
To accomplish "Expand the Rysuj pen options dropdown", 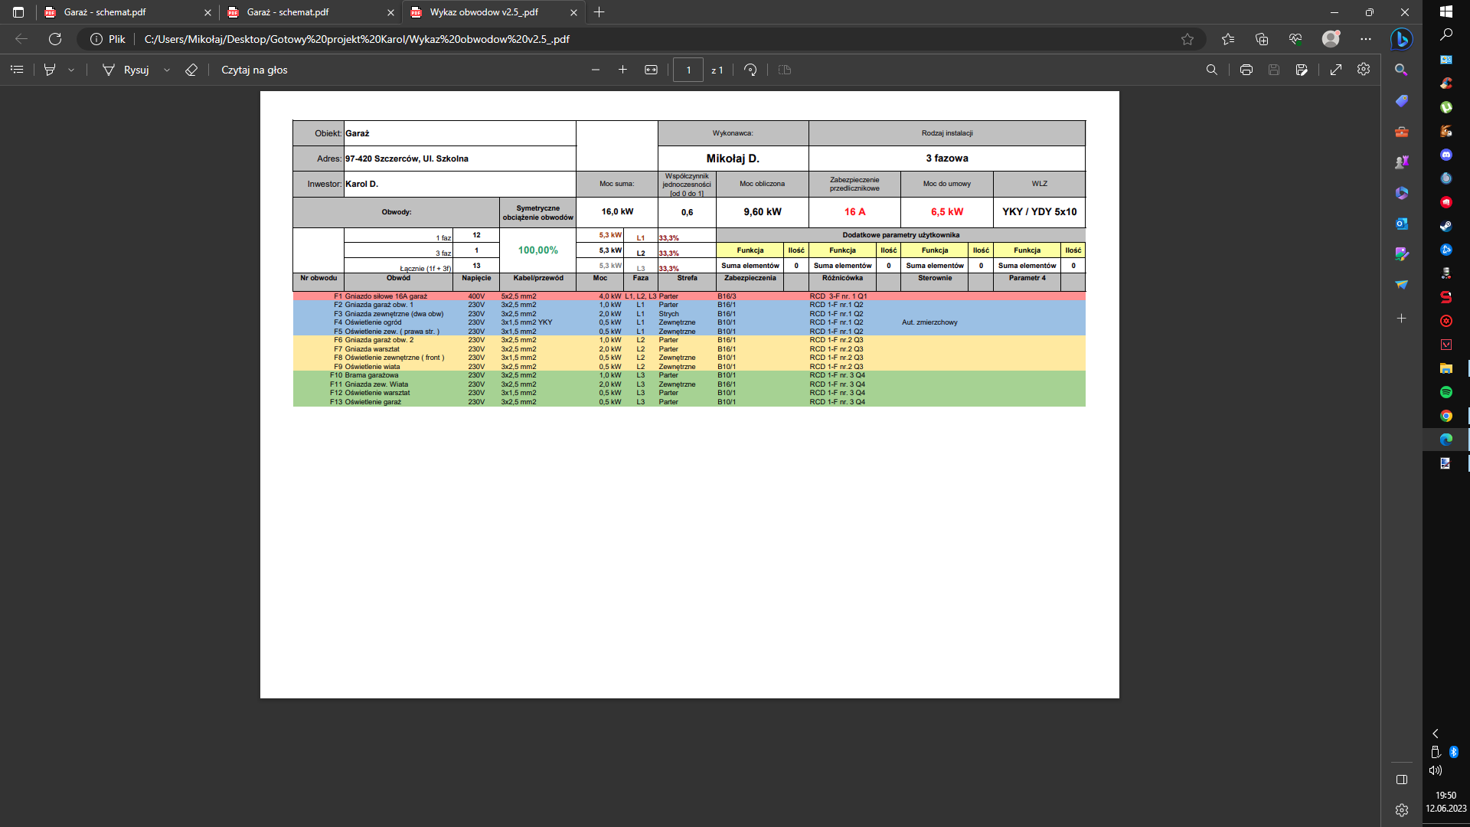I will 167,70.
